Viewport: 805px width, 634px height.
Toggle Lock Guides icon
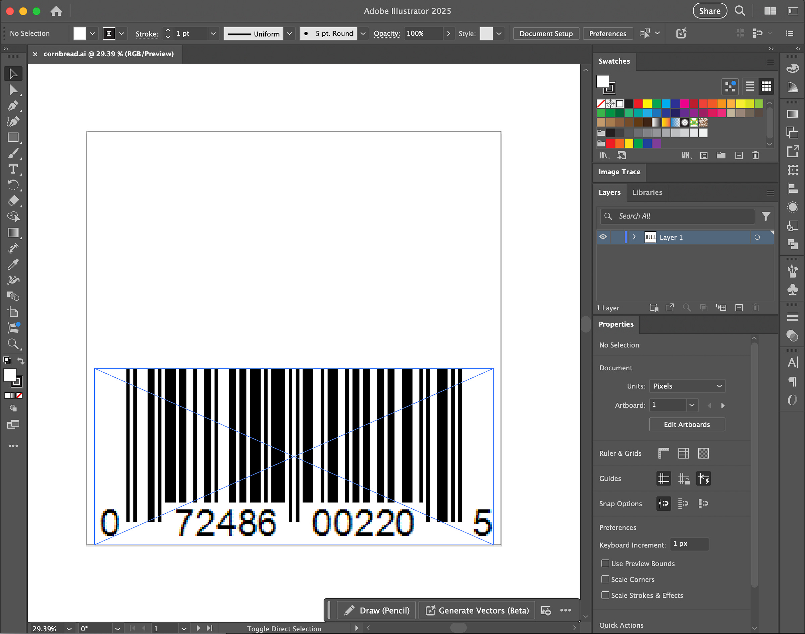click(684, 479)
